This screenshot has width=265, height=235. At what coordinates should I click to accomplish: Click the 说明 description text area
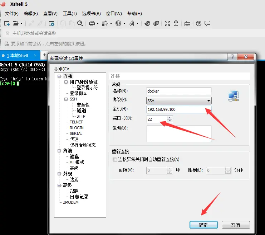(179, 133)
